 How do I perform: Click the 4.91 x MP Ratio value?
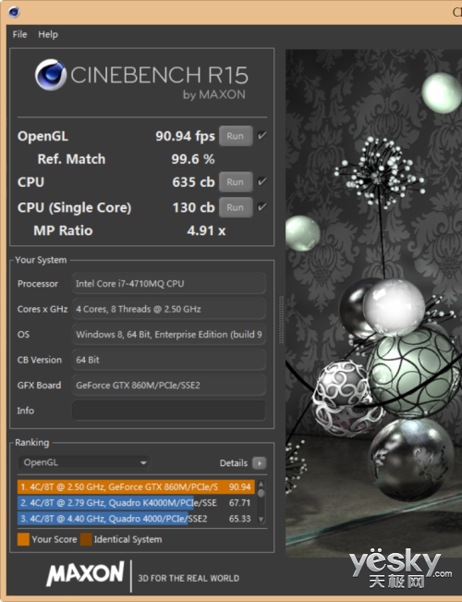click(x=206, y=230)
